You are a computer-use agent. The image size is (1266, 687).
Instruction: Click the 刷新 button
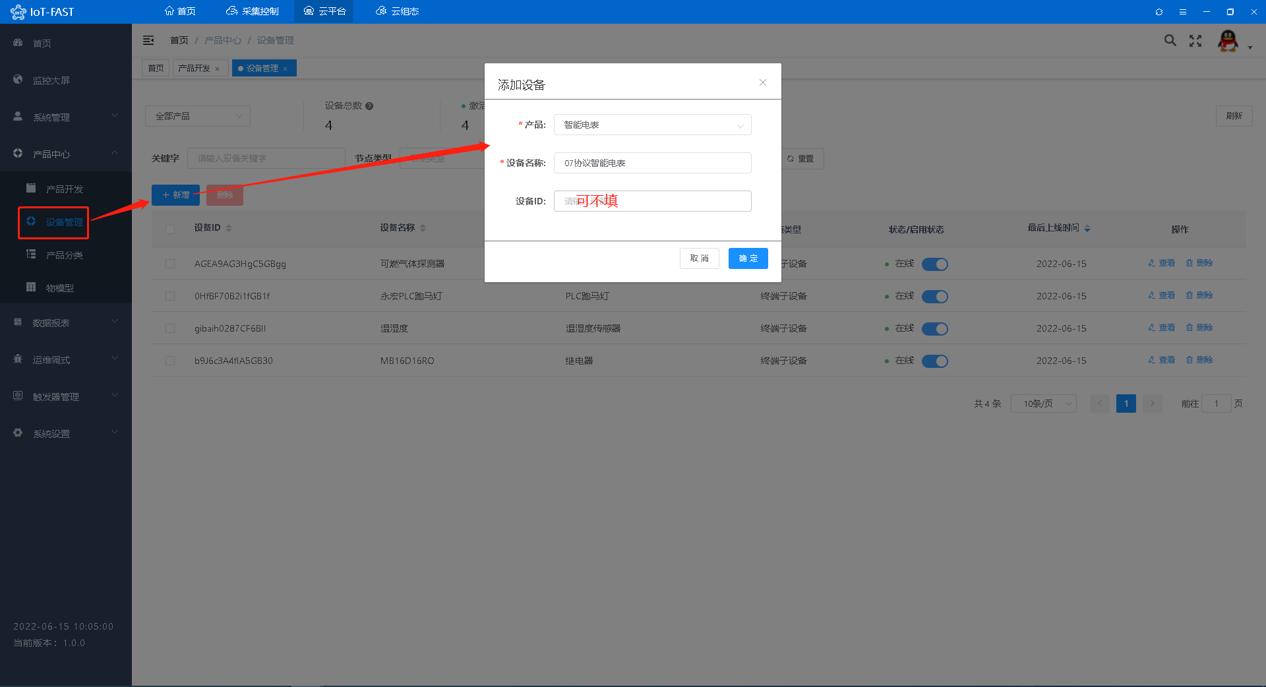tap(1234, 116)
